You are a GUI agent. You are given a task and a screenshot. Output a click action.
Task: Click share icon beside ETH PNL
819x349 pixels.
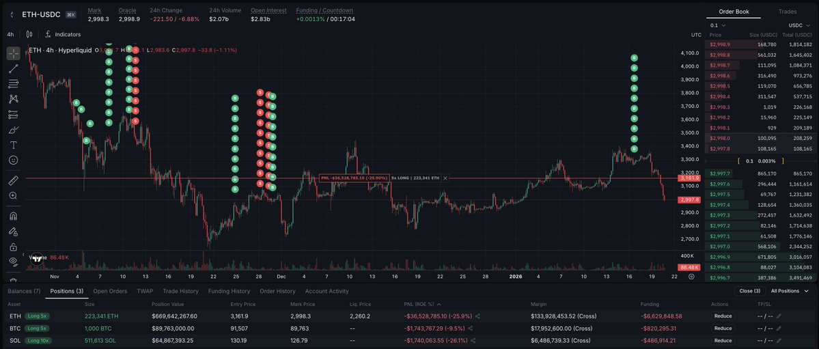pyautogui.click(x=477, y=316)
